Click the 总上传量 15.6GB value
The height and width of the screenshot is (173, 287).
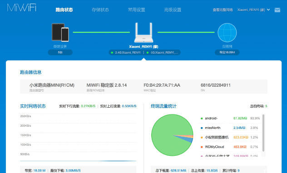[204, 170]
